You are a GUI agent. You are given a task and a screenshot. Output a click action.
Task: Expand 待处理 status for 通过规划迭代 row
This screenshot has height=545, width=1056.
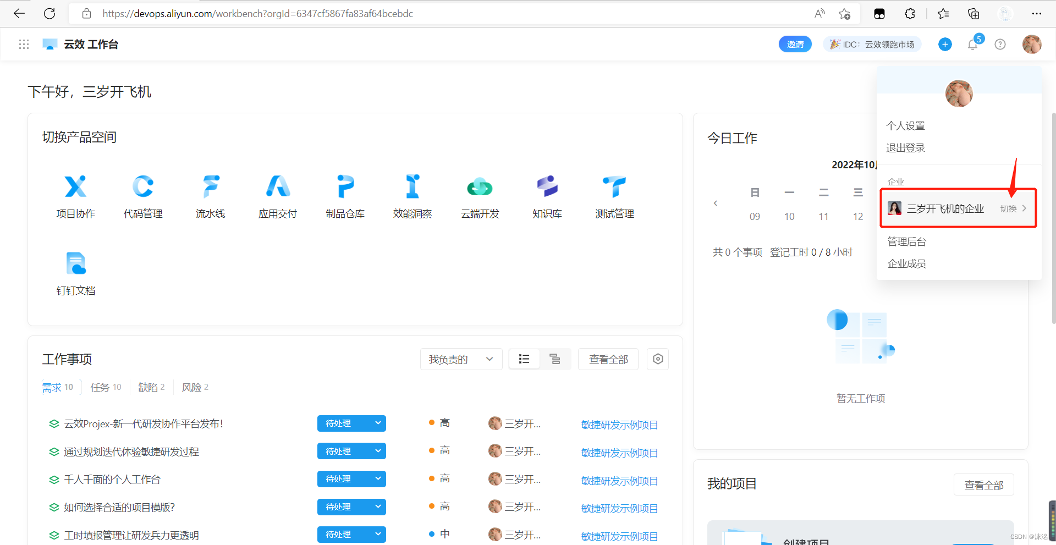(378, 451)
